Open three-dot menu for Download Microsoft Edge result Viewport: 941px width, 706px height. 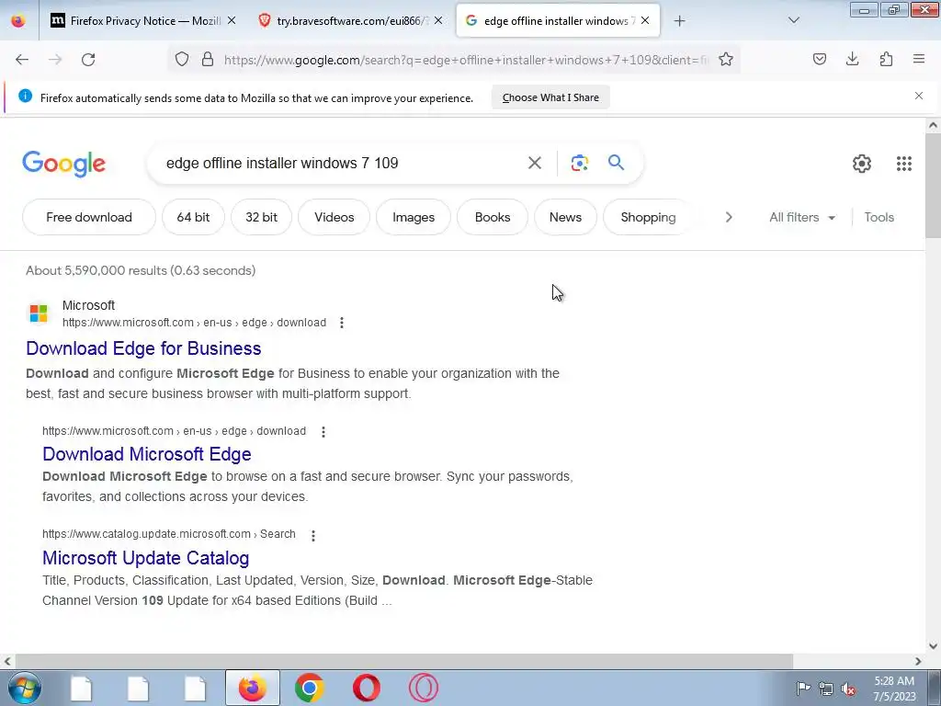(323, 432)
